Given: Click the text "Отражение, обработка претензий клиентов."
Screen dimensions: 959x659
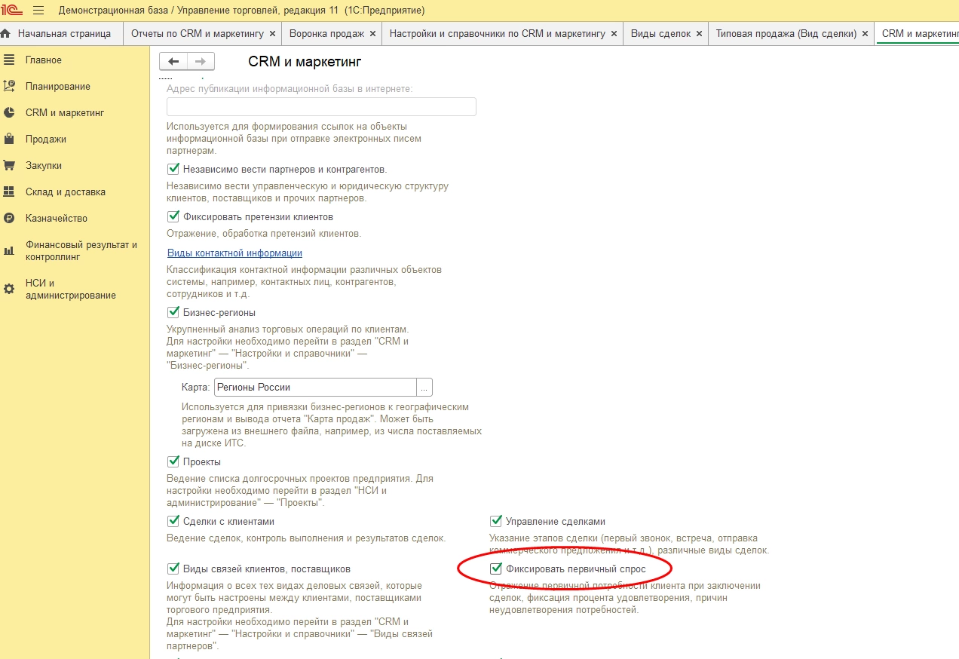Looking at the screenshot, I should (x=264, y=234).
